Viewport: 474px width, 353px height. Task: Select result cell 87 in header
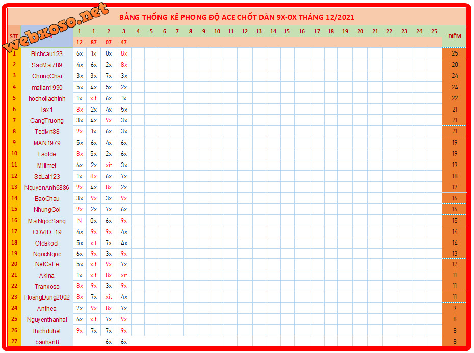click(94, 43)
